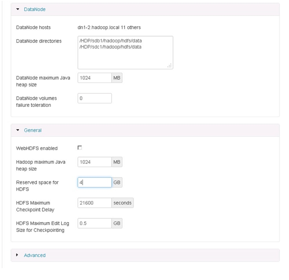Viewport: 289px width, 280px height.
Task: Click the MB unit label beside DataNode heap
Action: coord(117,78)
